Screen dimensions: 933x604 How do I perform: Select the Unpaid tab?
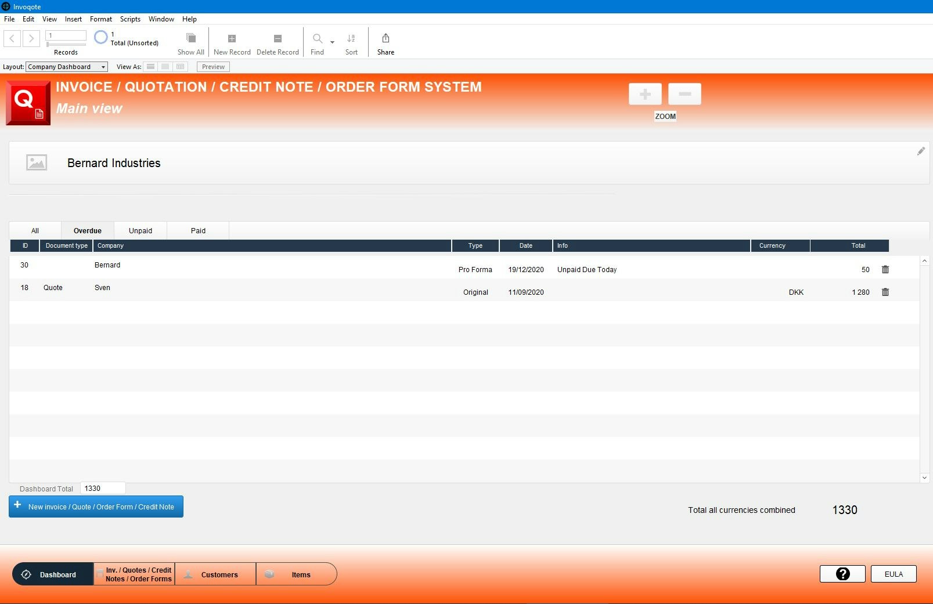[141, 230]
